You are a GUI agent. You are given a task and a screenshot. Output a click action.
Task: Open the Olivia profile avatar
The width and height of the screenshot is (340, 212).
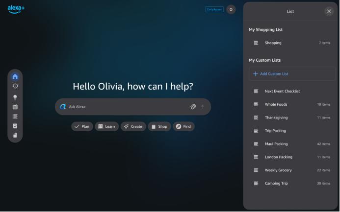click(231, 9)
